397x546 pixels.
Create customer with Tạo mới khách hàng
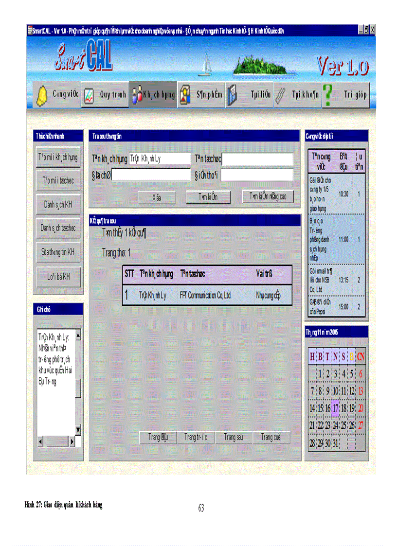(x=58, y=158)
